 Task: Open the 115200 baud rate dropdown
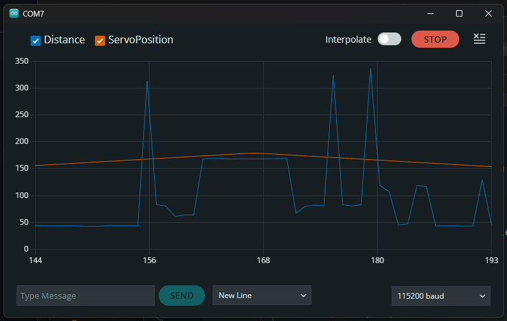(x=441, y=296)
